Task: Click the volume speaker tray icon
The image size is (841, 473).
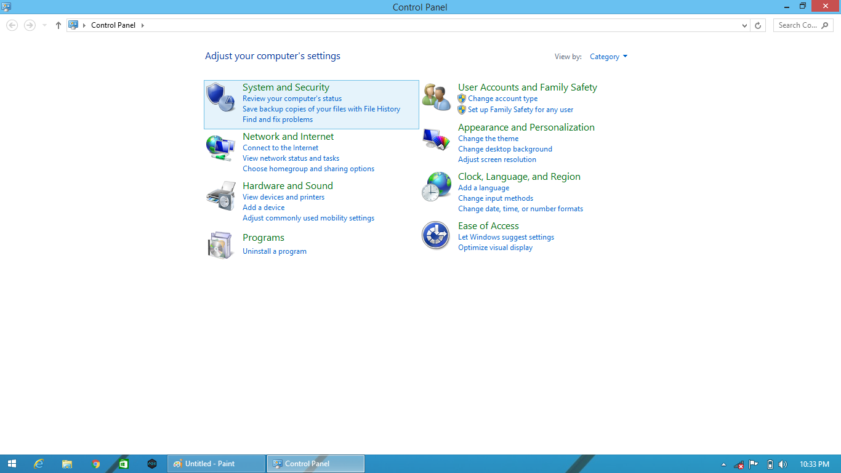Action: (783, 464)
